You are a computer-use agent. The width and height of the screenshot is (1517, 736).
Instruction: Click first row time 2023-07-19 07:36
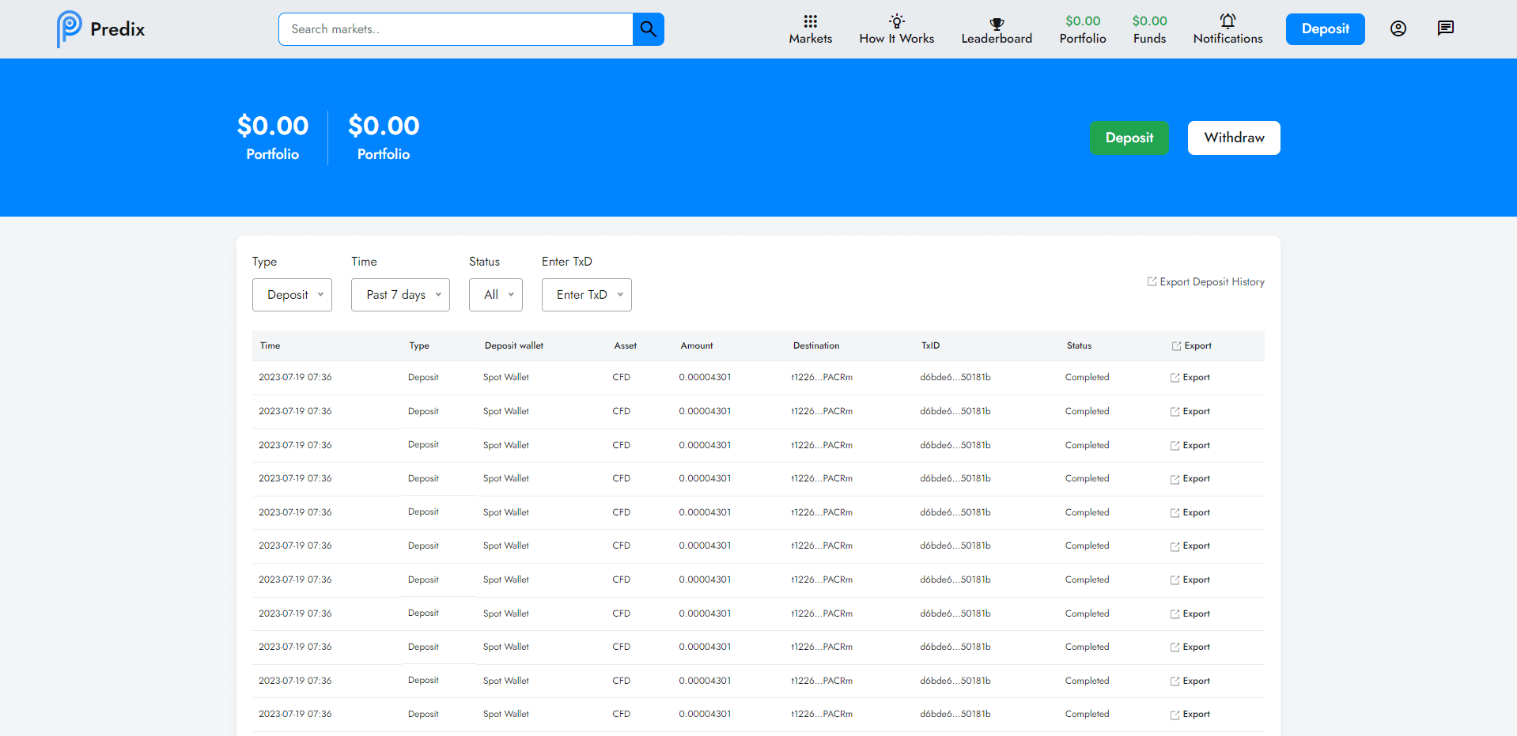(295, 377)
